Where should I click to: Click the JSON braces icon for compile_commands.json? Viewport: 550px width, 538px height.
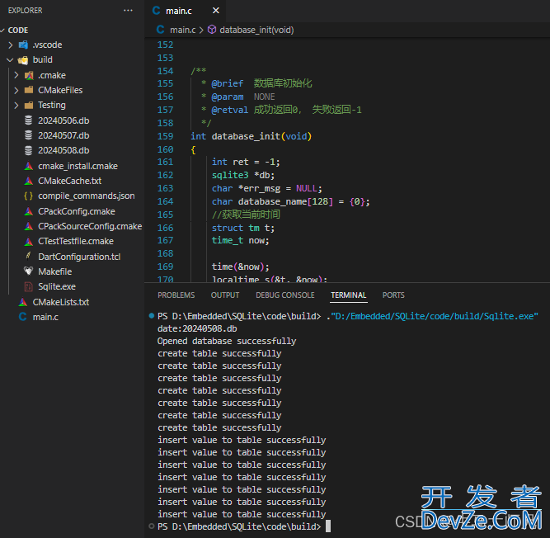(x=28, y=196)
